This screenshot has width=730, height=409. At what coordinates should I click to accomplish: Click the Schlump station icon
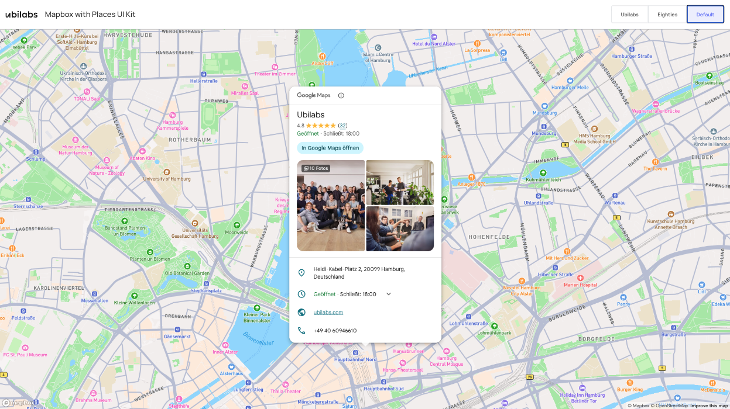pos(35,151)
